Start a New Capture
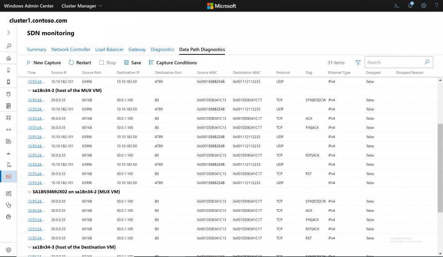This screenshot has width=443, height=257. tap(44, 63)
